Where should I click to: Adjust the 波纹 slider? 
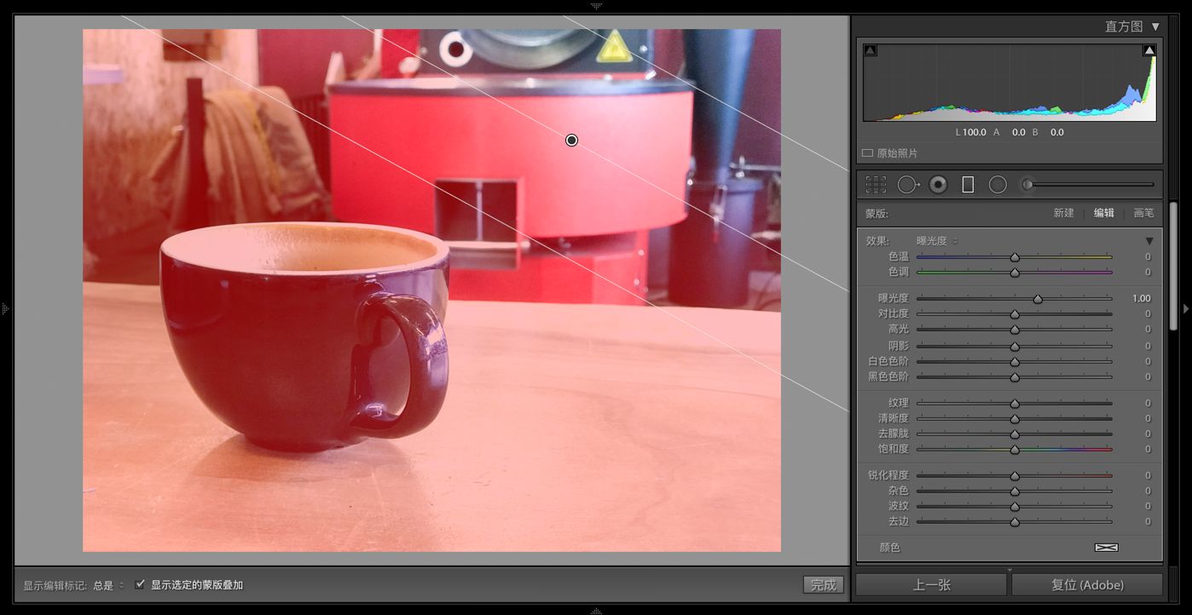1015,506
